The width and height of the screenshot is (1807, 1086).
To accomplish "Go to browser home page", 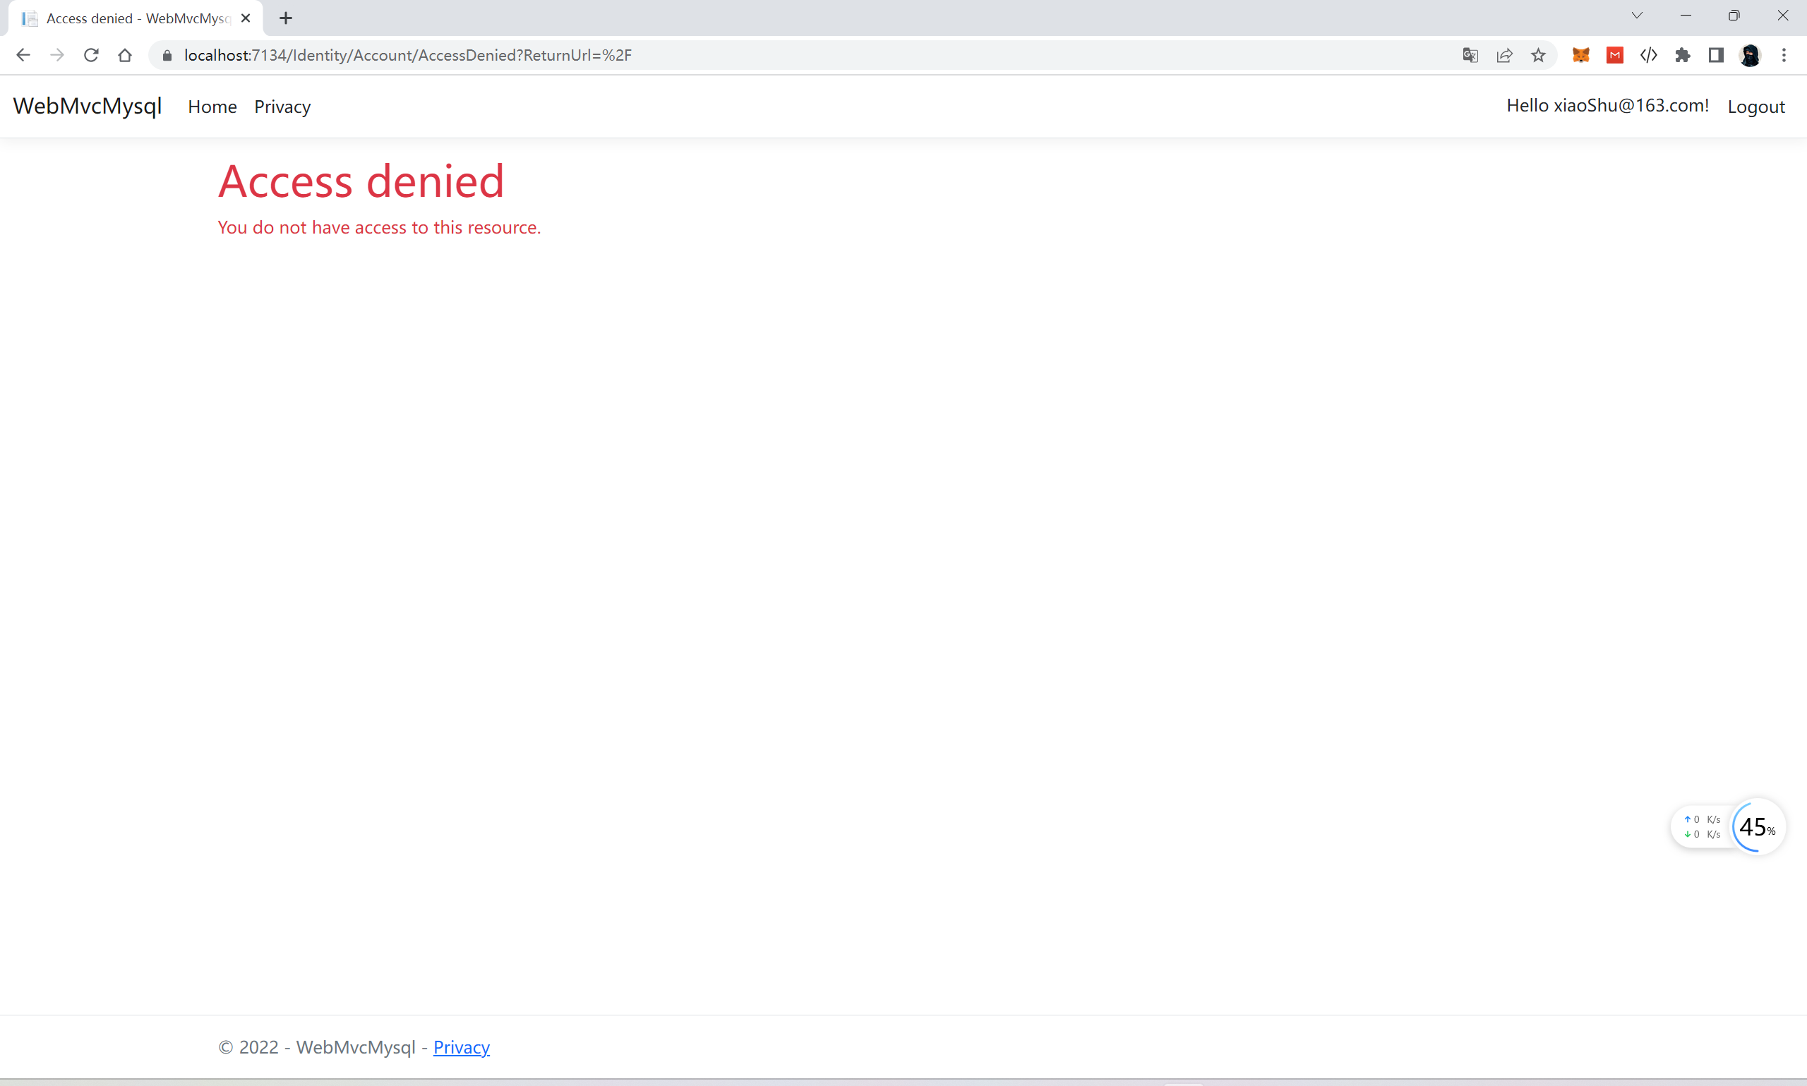I will (x=125, y=55).
